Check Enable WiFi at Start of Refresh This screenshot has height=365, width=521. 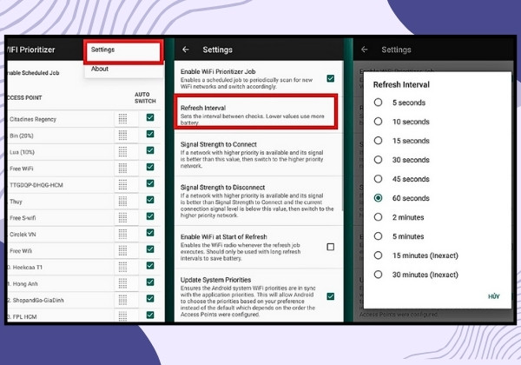330,247
